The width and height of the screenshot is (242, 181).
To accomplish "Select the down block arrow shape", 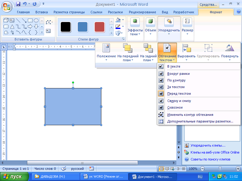I will 36,27.
